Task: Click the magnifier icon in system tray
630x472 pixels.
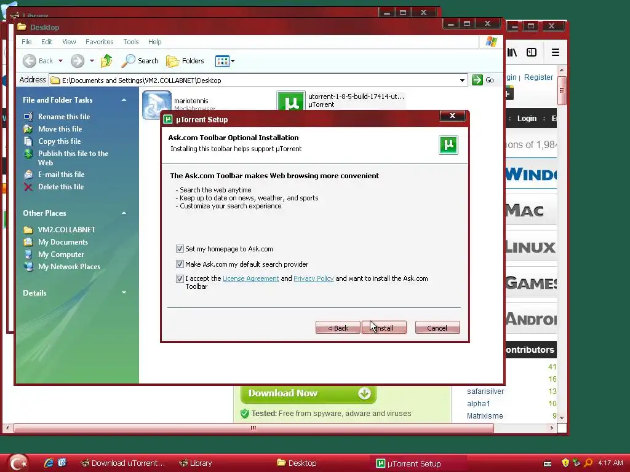Action: (588, 463)
